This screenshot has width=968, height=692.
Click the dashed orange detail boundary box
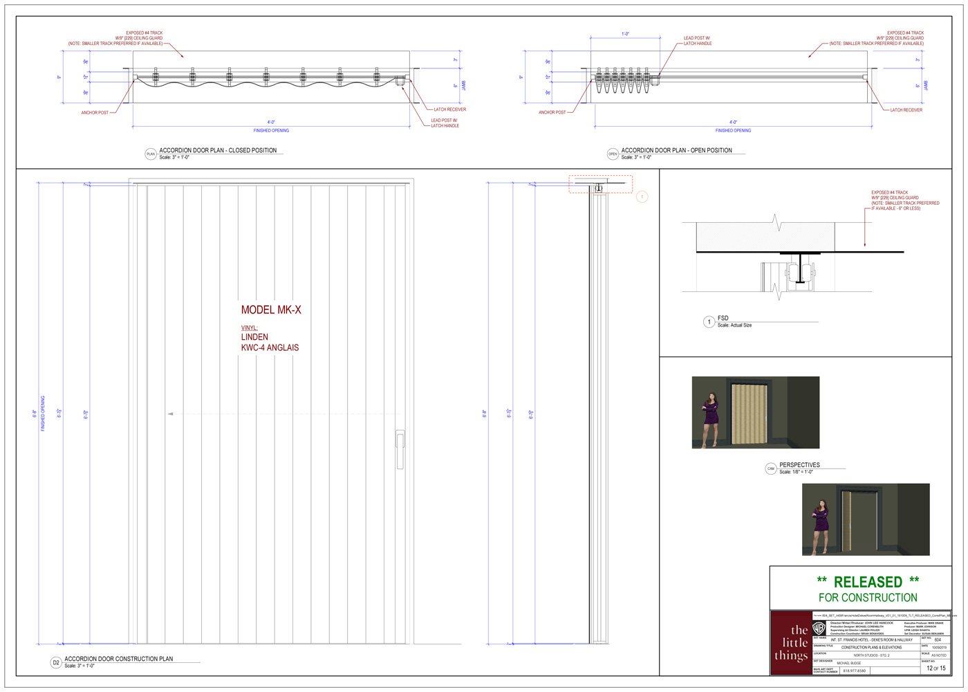coord(600,184)
